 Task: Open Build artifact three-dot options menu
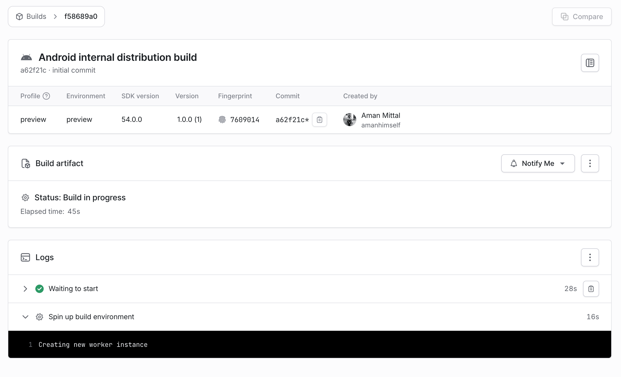tap(590, 163)
